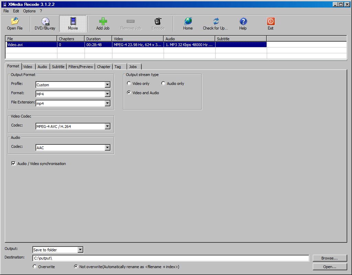Select the Video.avi file row
The width and height of the screenshot is (352, 275).
[136, 44]
